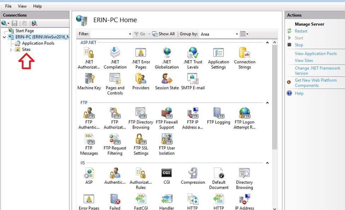Open FTP Logging feature
The width and height of the screenshot is (345, 210).
click(x=218, y=116)
